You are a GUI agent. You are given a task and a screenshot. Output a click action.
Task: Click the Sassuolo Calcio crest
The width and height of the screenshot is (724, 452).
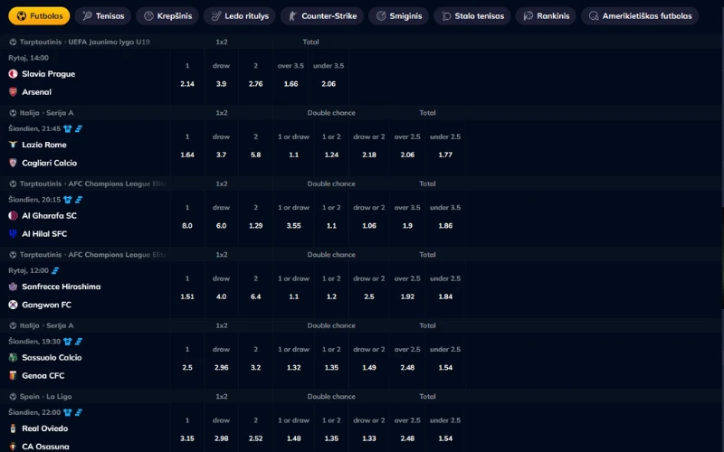coord(13,357)
